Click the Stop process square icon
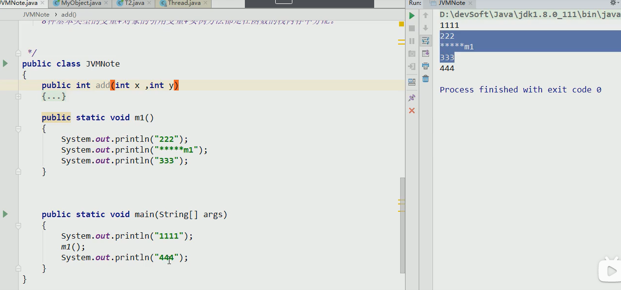Image resolution: width=621 pixels, height=290 pixels. click(412, 28)
